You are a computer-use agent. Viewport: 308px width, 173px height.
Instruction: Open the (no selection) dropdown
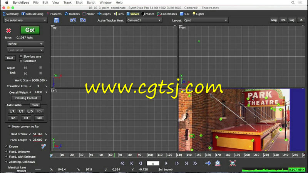tap(25, 20)
